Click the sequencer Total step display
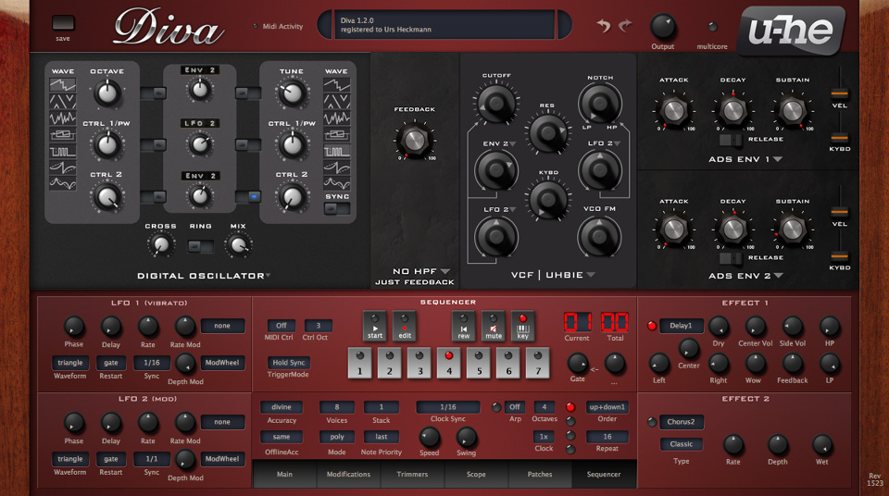Viewport: 889px width, 496px height. point(615,322)
